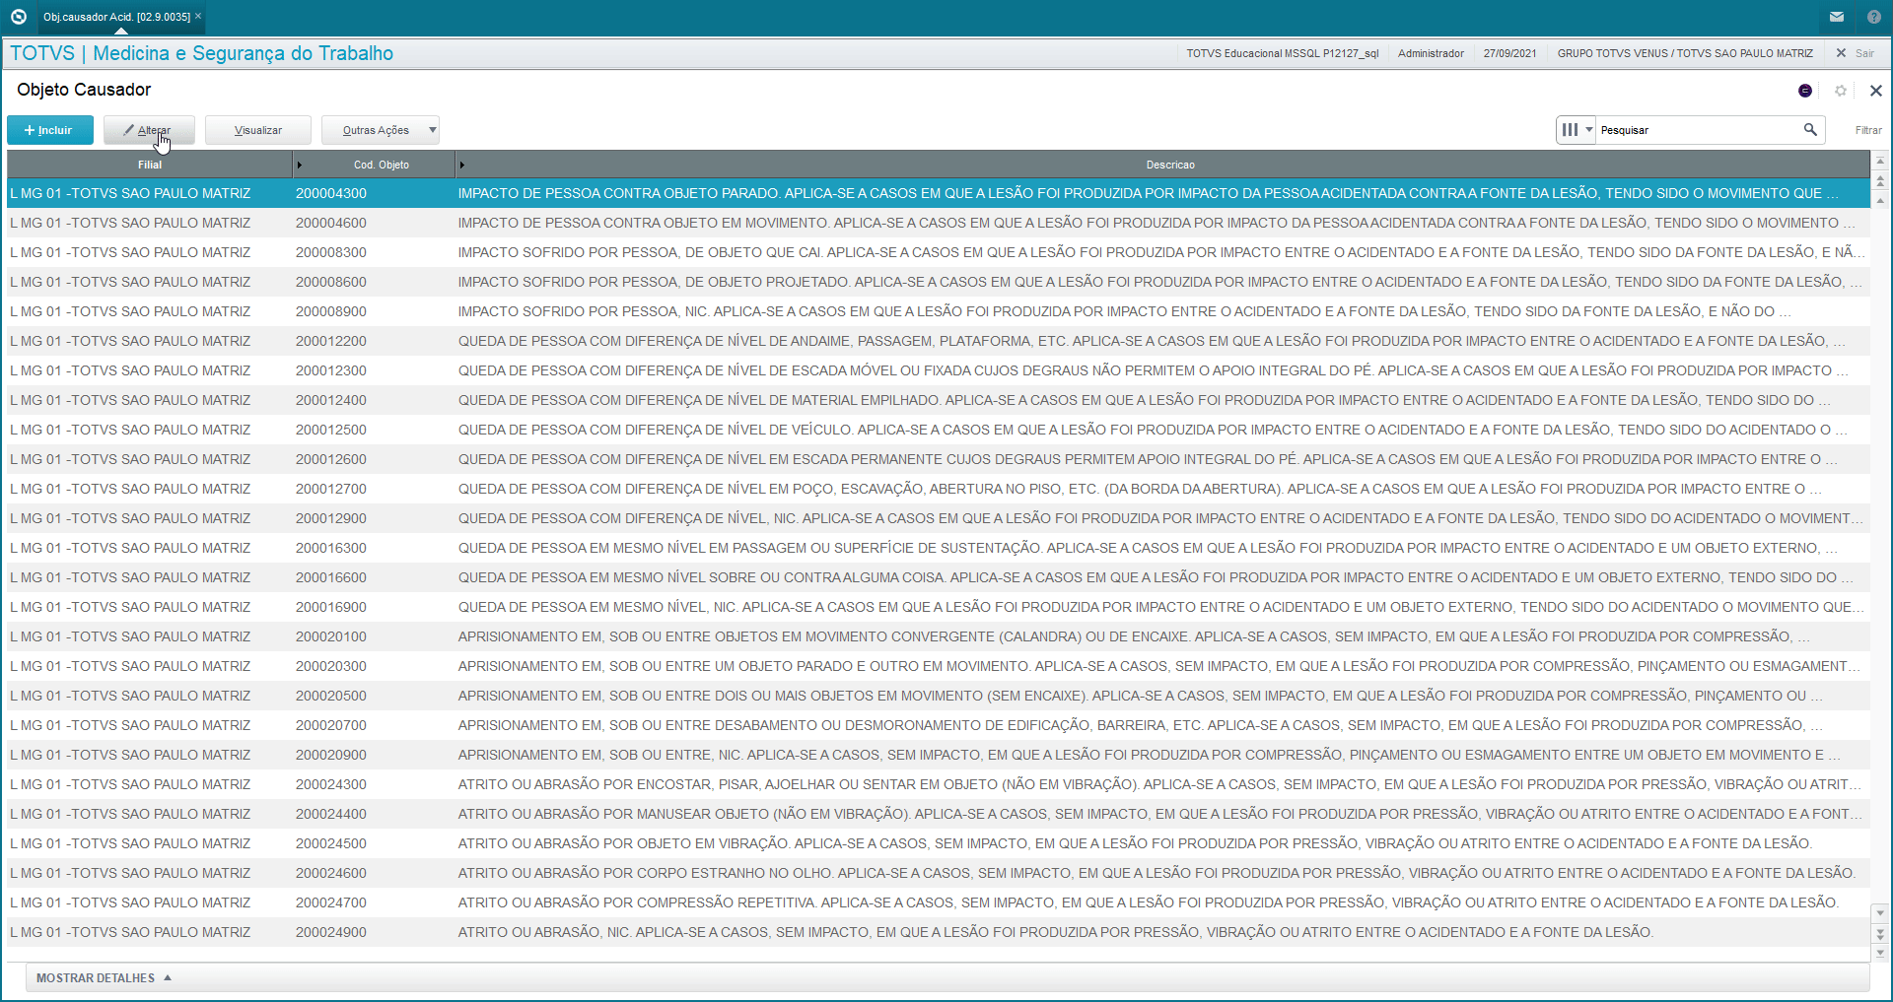Jump to last record scroll icon

pos(1880,953)
